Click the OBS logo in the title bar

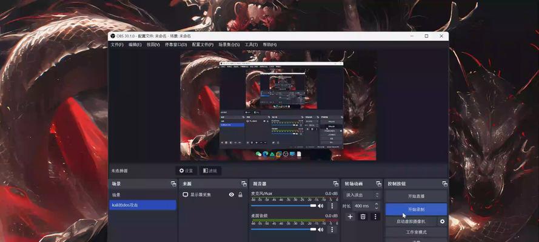pyautogui.click(x=112, y=36)
